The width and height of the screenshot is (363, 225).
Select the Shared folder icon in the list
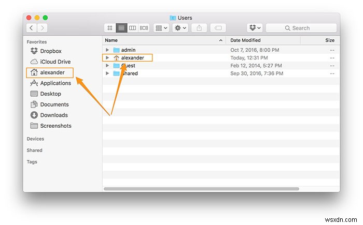pos(116,73)
